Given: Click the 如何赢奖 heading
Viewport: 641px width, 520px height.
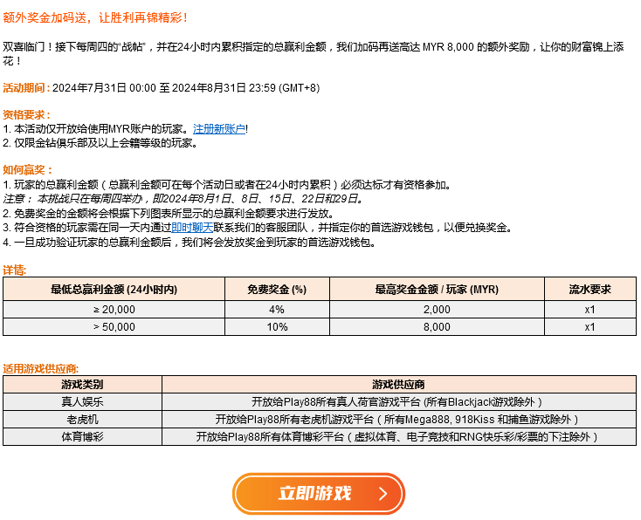Looking at the screenshot, I should coord(27,170).
